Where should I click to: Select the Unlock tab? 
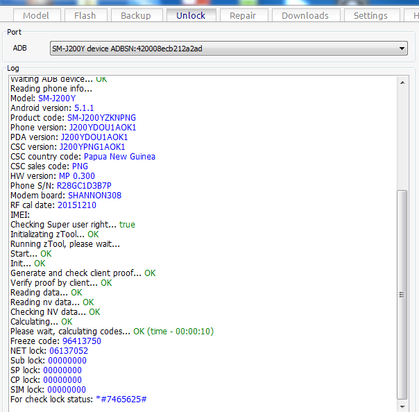[191, 15]
